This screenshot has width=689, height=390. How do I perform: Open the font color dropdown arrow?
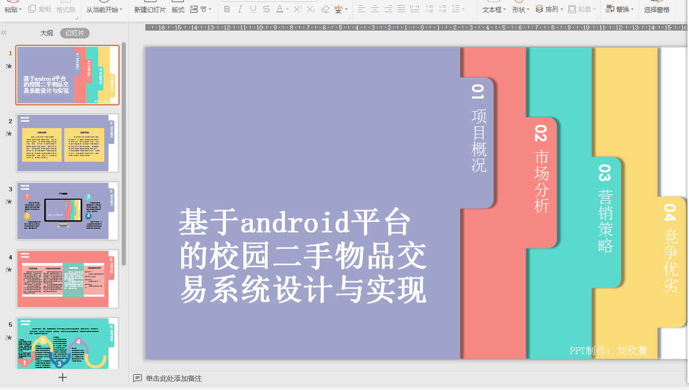[x=287, y=9]
